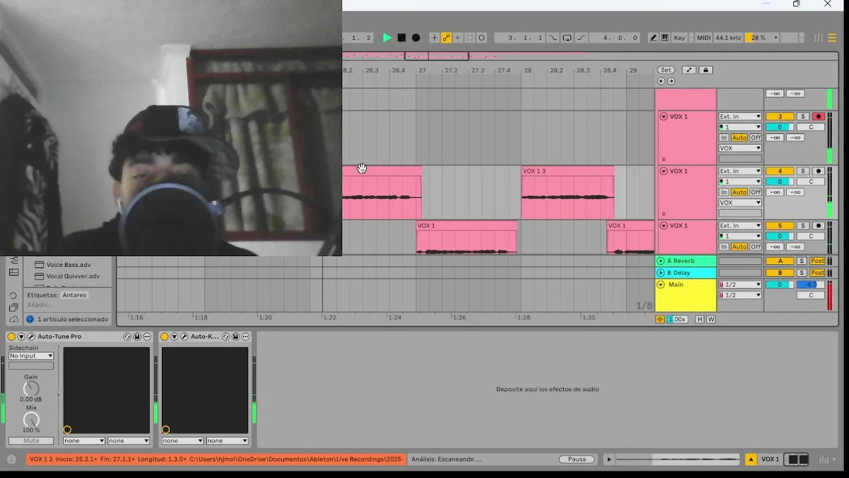Unfold the A Reverb return track

pyautogui.click(x=661, y=261)
